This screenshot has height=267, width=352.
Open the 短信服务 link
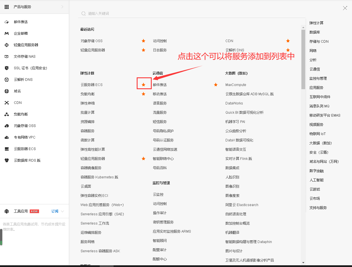[x=160, y=122]
